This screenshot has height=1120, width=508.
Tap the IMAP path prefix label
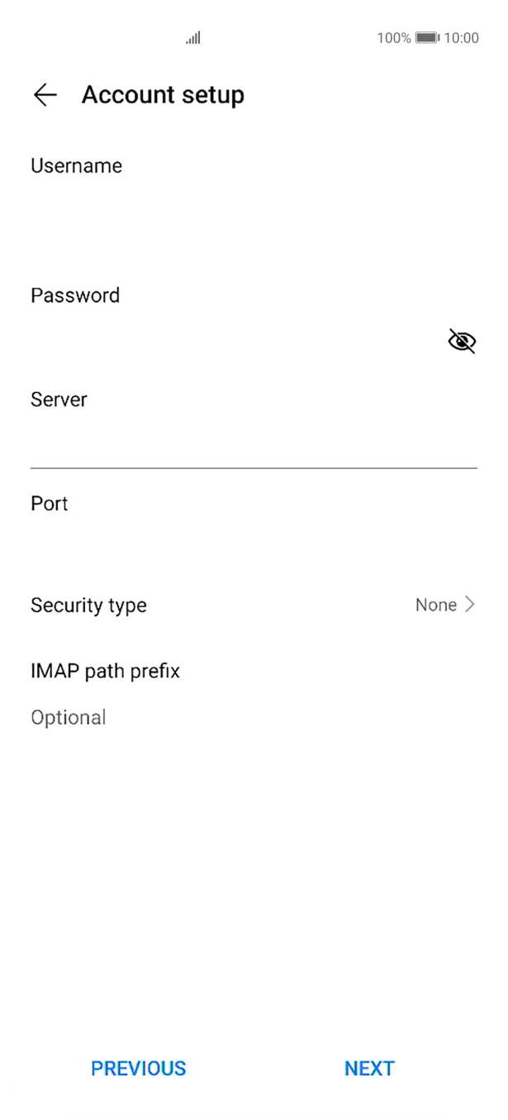[105, 670]
